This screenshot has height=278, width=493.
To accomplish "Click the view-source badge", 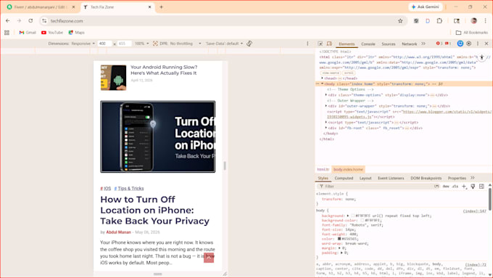I will coord(331,73).
